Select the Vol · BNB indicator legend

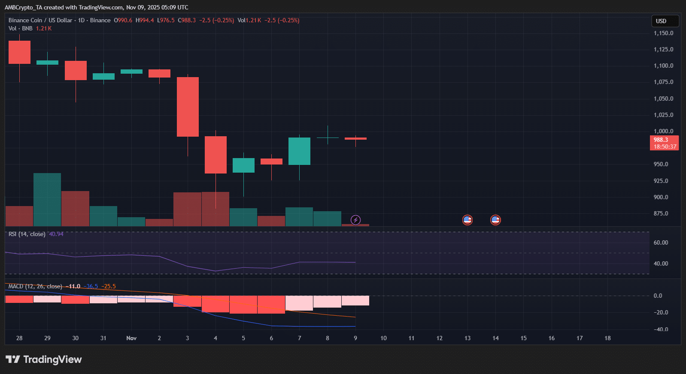[x=21, y=28]
